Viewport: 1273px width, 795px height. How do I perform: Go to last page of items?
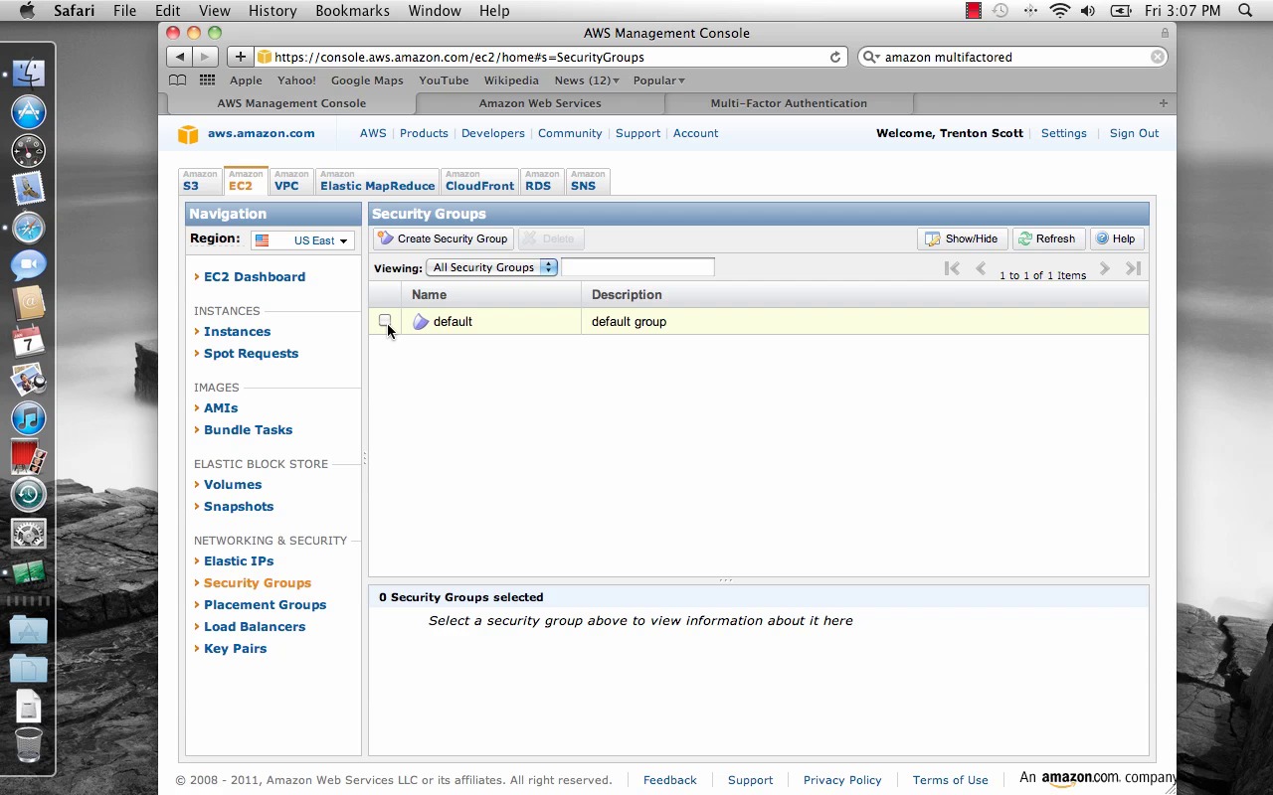click(1133, 268)
